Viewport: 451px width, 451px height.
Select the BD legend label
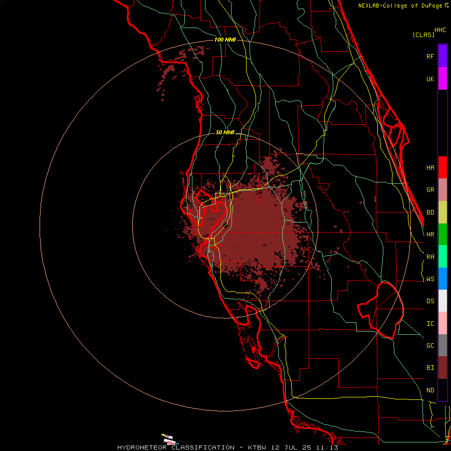pyautogui.click(x=430, y=212)
